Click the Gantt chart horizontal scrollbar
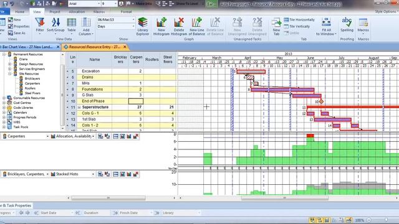 point(285,198)
